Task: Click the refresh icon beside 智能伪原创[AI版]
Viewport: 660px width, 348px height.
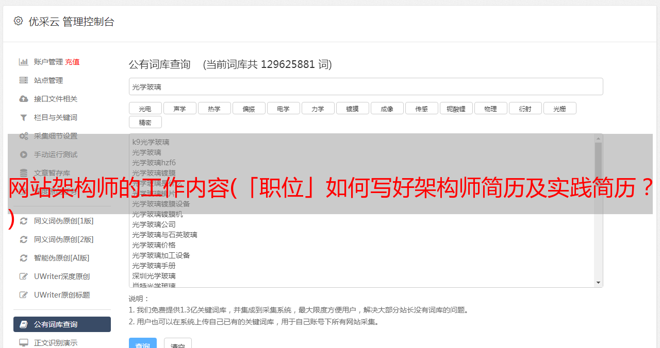Action: pos(24,258)
